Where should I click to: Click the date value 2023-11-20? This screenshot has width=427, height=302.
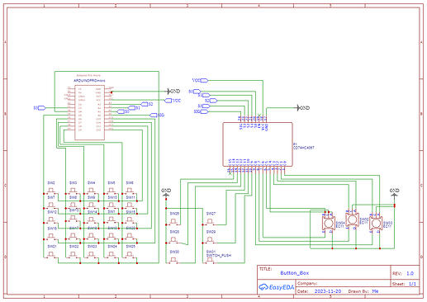pos(328,291)
